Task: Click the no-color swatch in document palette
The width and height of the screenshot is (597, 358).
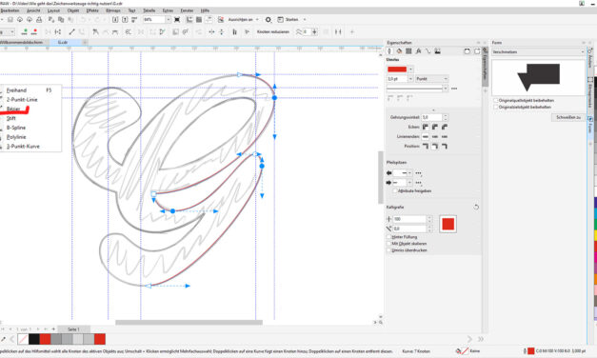Action: tap(23, 339)
